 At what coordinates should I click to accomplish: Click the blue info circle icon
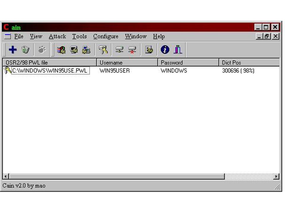coord(165,50)
